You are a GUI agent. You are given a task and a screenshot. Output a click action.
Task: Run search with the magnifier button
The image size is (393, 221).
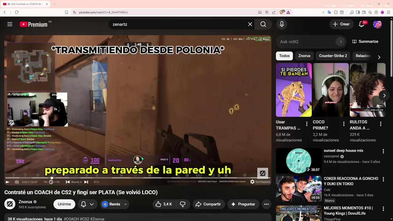pos(263,24)
